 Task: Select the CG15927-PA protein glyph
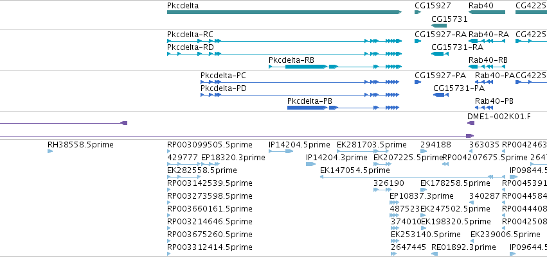418,82
